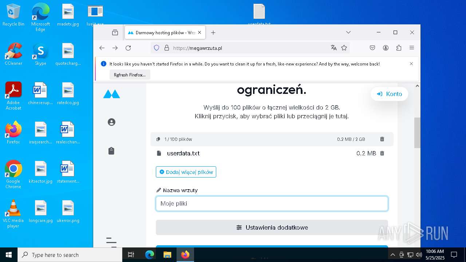Select luajit.exe icon on desktop
The width and height of the screenshot is (466, 262).
[95, 15]
